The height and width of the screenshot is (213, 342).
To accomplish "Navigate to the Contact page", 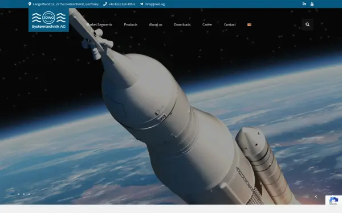I will (230, 24).
